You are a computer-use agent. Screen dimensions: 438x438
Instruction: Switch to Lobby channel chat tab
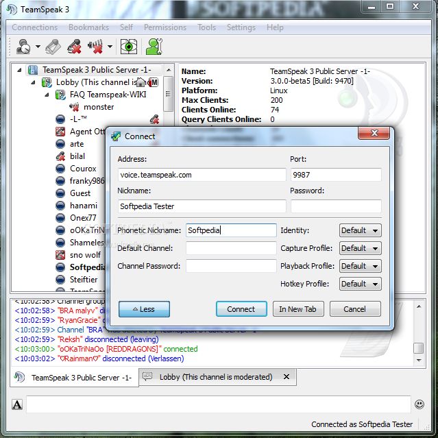pos(216,377)
